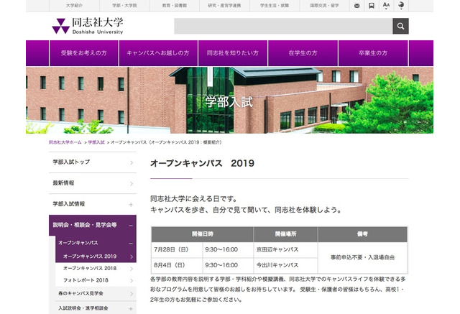Click the arrow beside 学部入試トップ
The width and height of the screenshot is (460, 314).
pos(132,162)
